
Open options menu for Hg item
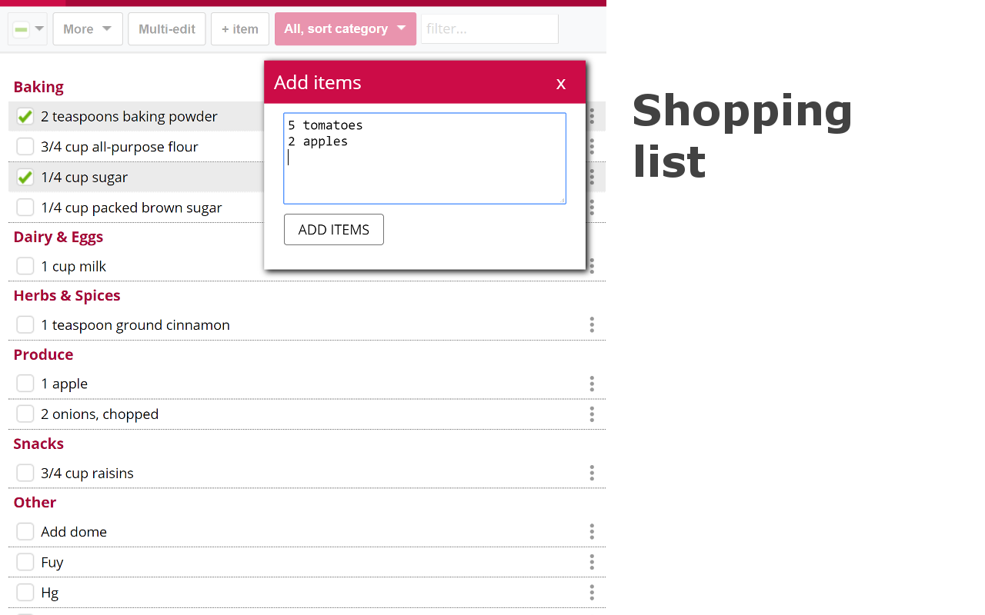tap(592, 593)
